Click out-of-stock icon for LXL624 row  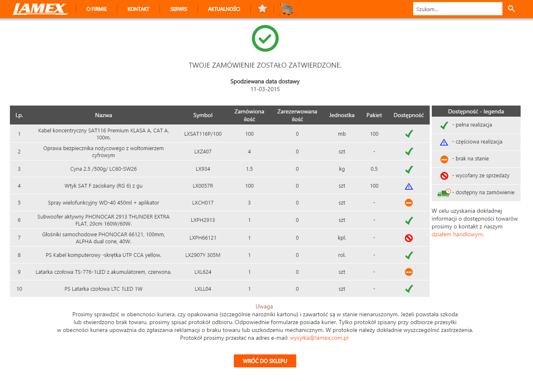pyautogui.click(x=409, y=272)
